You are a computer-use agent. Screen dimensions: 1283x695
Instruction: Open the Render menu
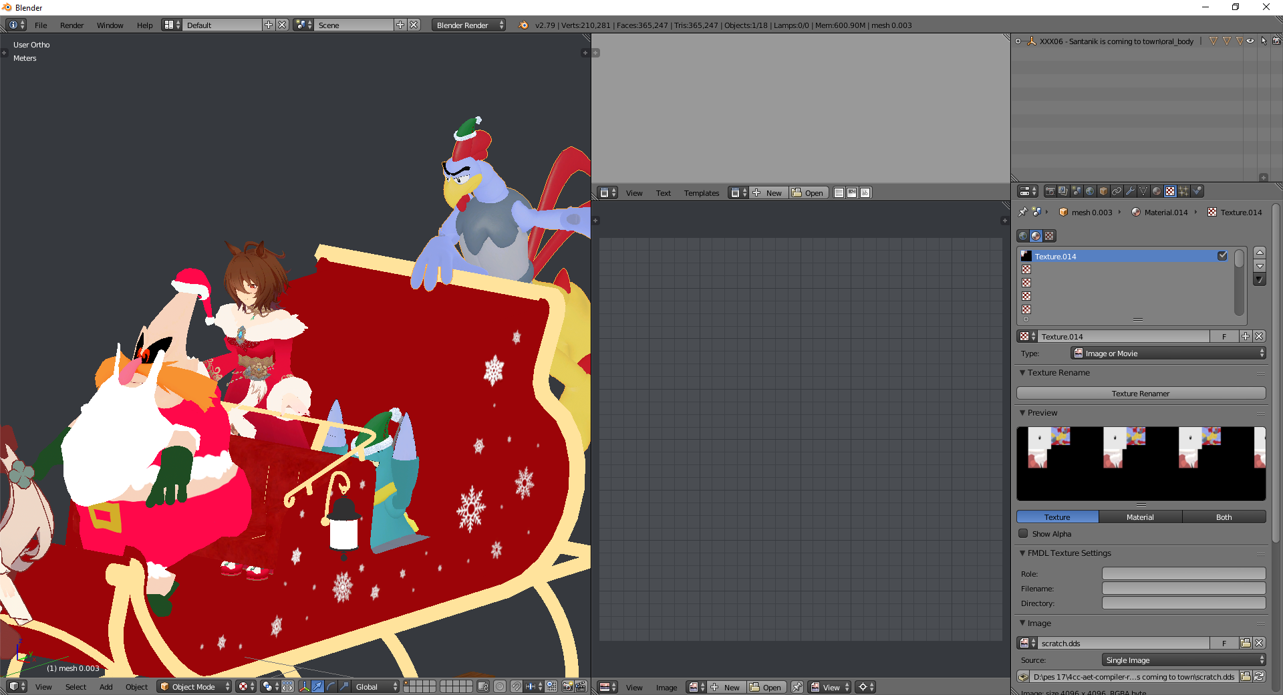[x=72, y=25]
